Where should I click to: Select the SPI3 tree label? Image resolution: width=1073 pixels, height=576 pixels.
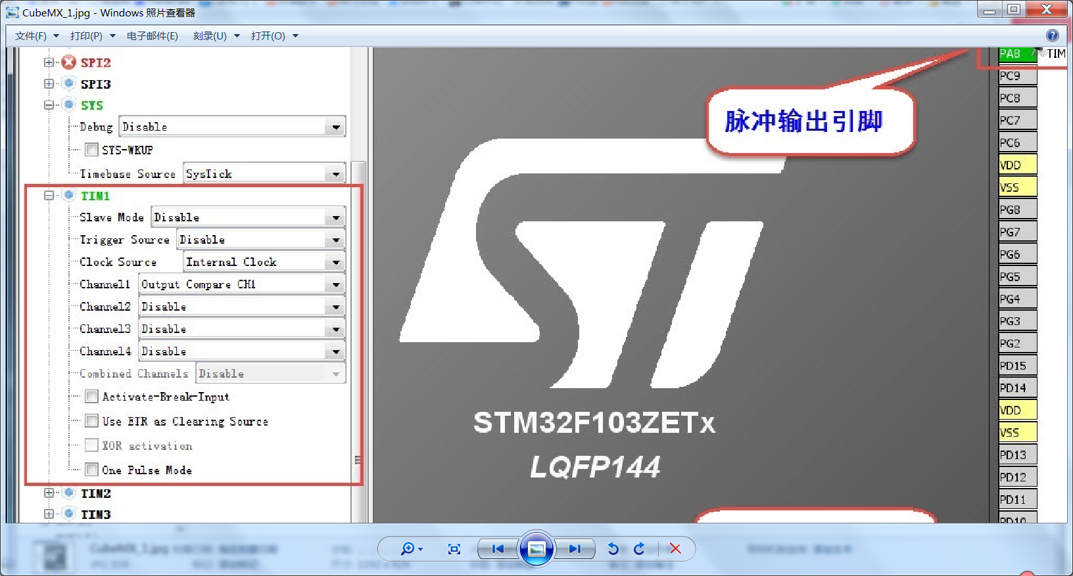coord(96,84)
